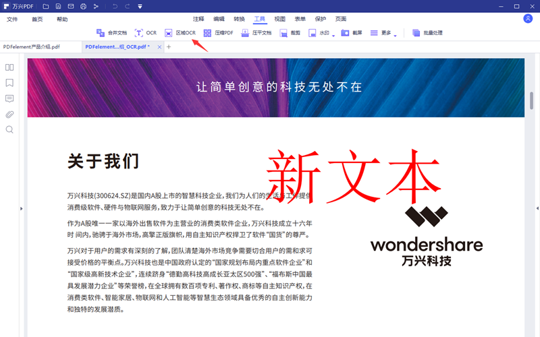
Task: Open the quick access toolbar customize arrow
Action: (140, 6)
